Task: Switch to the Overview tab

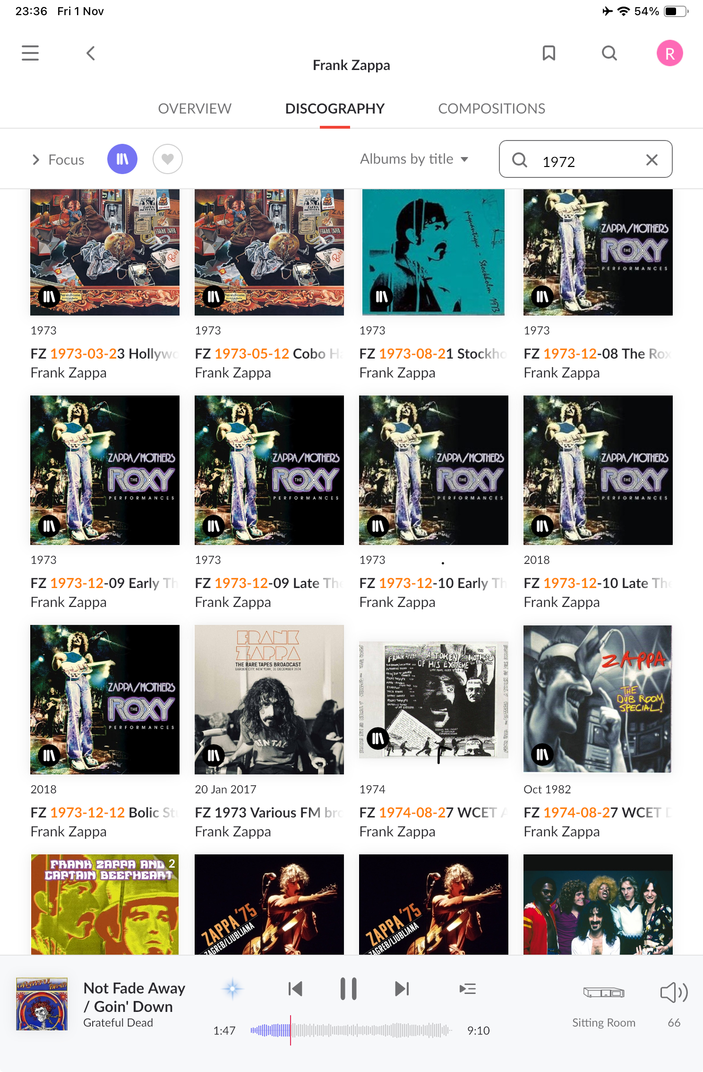Action: click(x=195, y=109)
